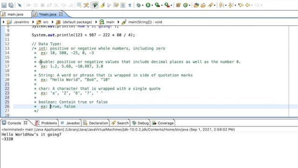Image resolution: width=298 pixels, height=168 pixels.
Task: Expand the arrow before src breadcrumb
Action: click(x=33, y=22)
